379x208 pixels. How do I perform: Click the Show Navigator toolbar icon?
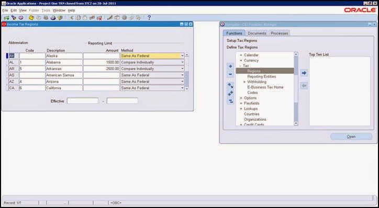[21, 18]
